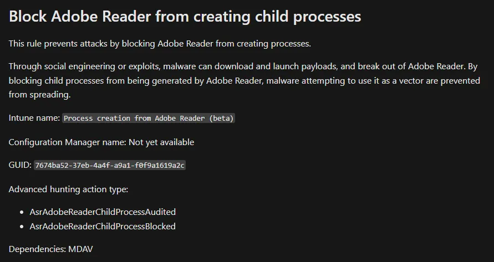Viewport: 494px width, 262px height.
Task: Click the "GUID:" label
Action: coord(20,165)
